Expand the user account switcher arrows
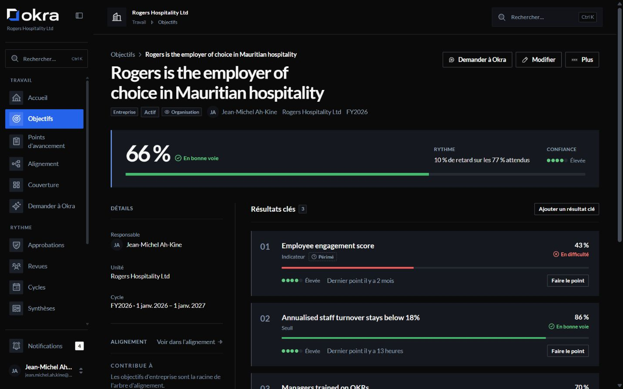Screen dimensions: 623x389 click(x=81, y=371)
